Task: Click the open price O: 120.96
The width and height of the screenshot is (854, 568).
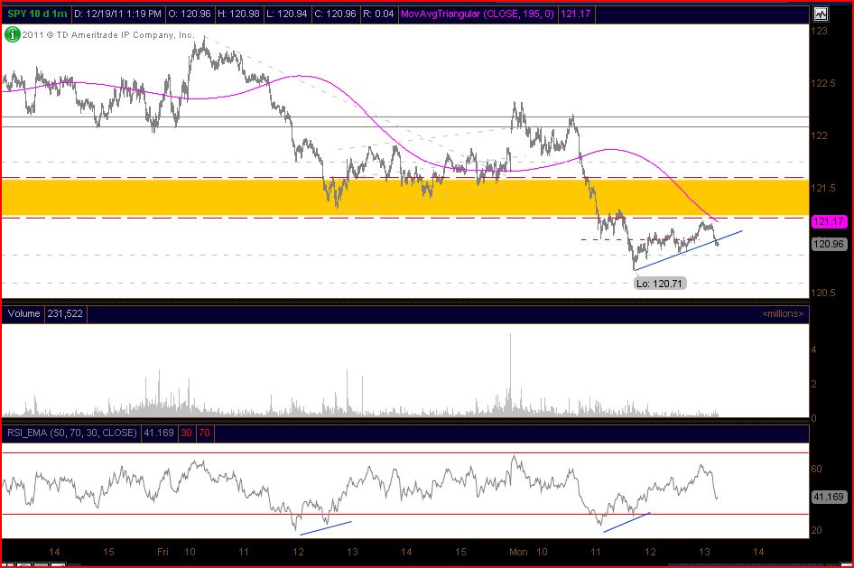Action: [x=189, y=14]
